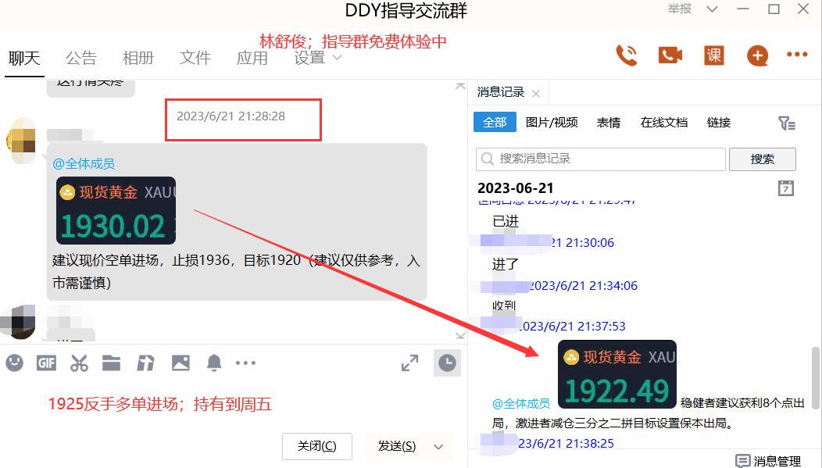This screenshot has height=468, width=822.
Task: Click the magnifier icon in the search field
Action: 488,159
